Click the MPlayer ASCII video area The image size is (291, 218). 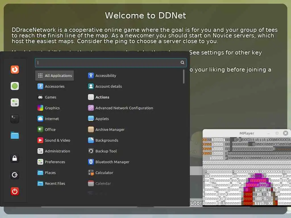click(x=247, y=171)
